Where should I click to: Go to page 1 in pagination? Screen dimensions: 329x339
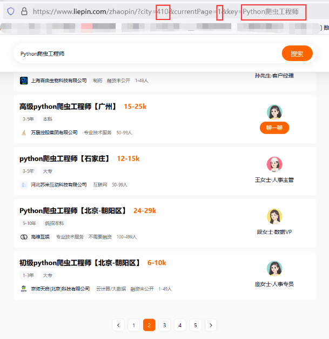click(x=134, y=325)
